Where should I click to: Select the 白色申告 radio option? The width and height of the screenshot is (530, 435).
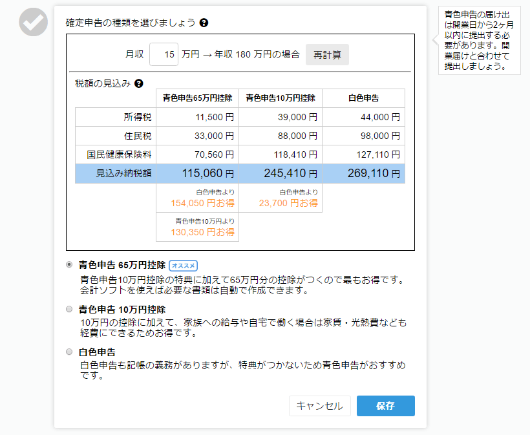pyautogui.click(x=69, y=352)
